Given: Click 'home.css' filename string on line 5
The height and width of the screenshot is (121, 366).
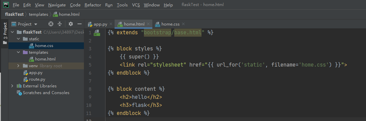Looking at the screenshot, I should click(314, 65).
